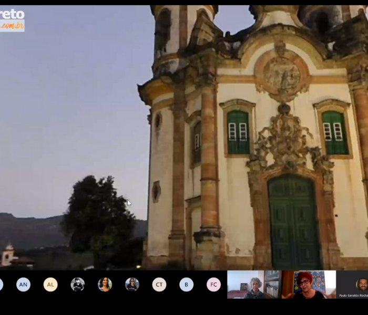Select the photo avatar between the two other photos
The height and width of the screenshot is (315, 368).
pos(105,285)
